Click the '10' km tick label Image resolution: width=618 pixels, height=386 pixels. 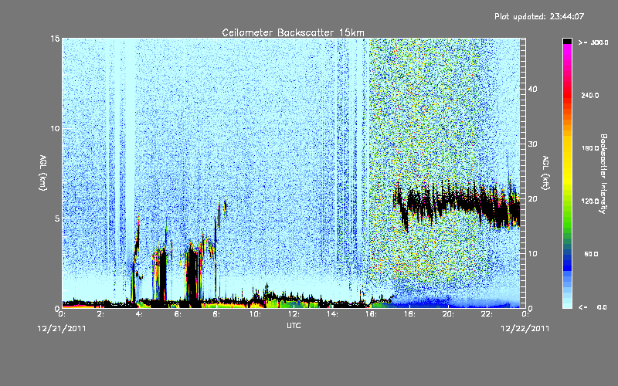55,128
